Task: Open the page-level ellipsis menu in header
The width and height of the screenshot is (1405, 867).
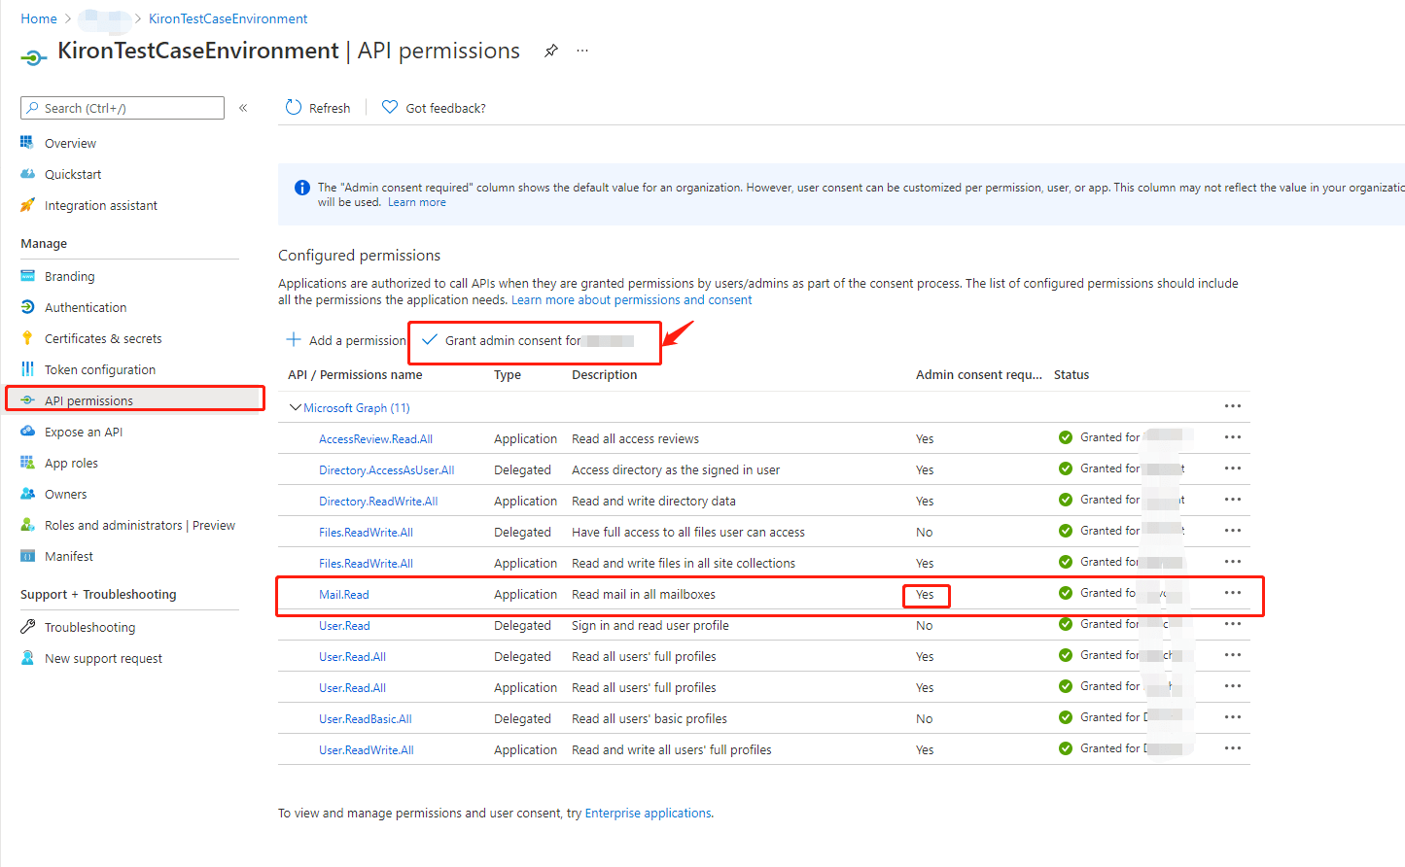Action: 582,51
